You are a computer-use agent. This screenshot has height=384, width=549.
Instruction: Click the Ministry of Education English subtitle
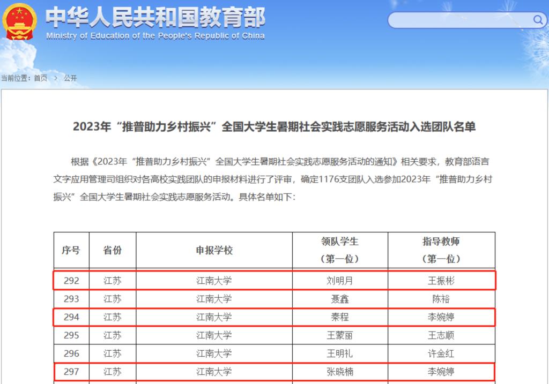click(155, 36)
